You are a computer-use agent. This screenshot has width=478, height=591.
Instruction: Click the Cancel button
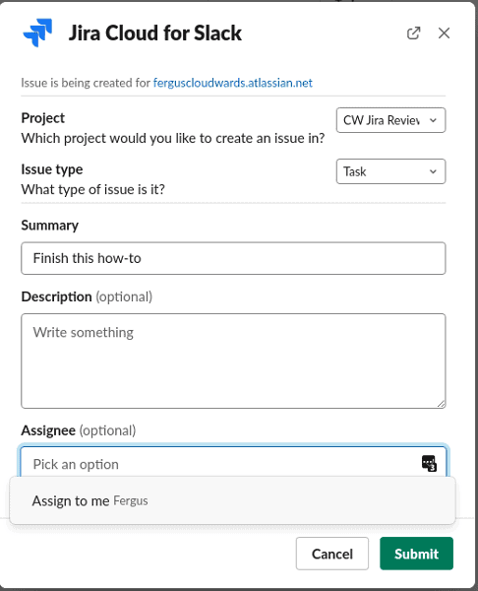click(x=332, y=554)
